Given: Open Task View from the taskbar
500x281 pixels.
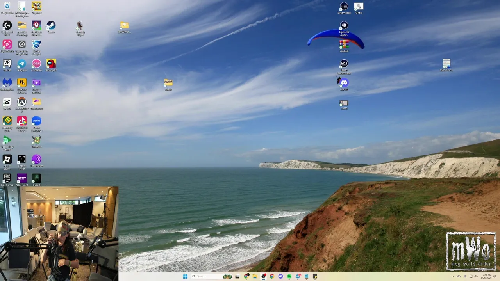Looking at the screenshot, I should [x=237, y=276].
